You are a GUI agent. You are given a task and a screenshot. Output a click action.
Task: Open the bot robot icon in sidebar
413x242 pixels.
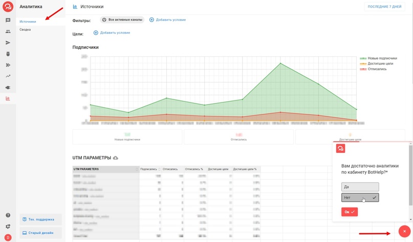point(8,54)
